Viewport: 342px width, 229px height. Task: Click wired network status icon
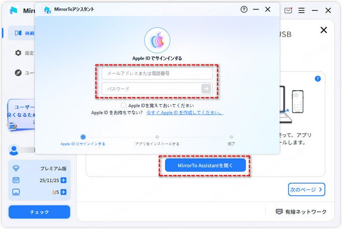coord(279,211)
